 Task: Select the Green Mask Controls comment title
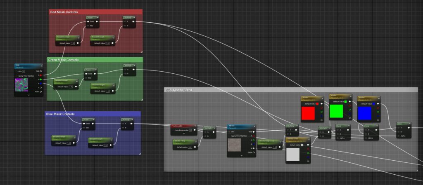point(63,60)
